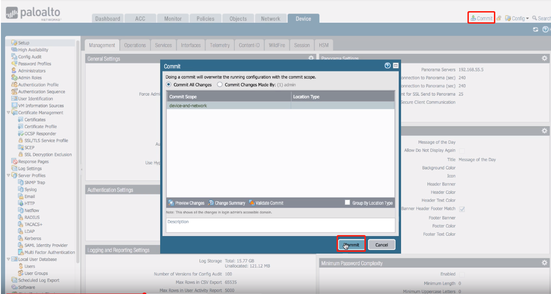Viewport: 551px width, 294px height.
Task: Click the lock icon beside Config
Action: point(499,19)
